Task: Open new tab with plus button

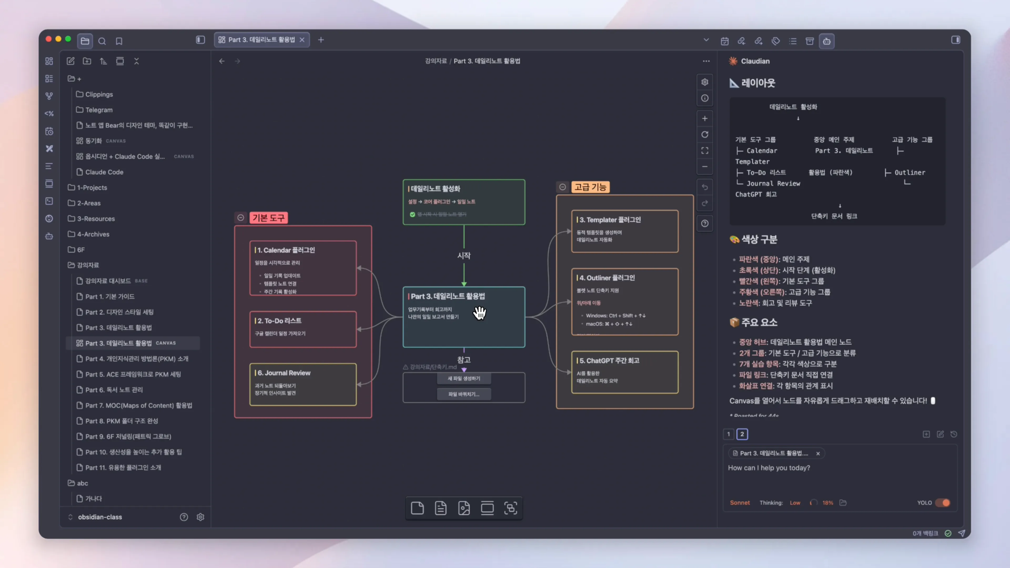Action: (x=321, y=40)
